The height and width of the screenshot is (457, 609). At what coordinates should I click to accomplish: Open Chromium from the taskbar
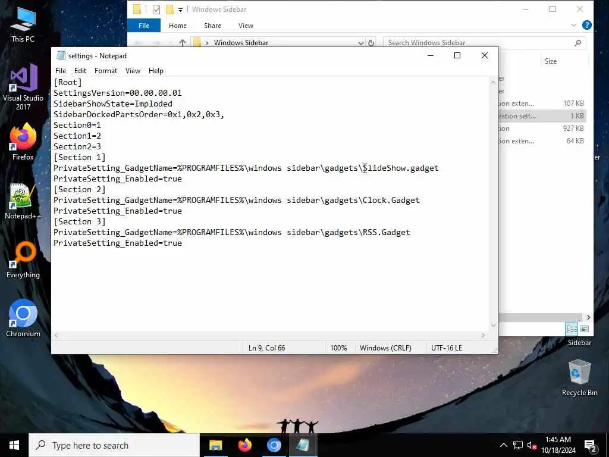pyautogui.click(x=274, y=445)
